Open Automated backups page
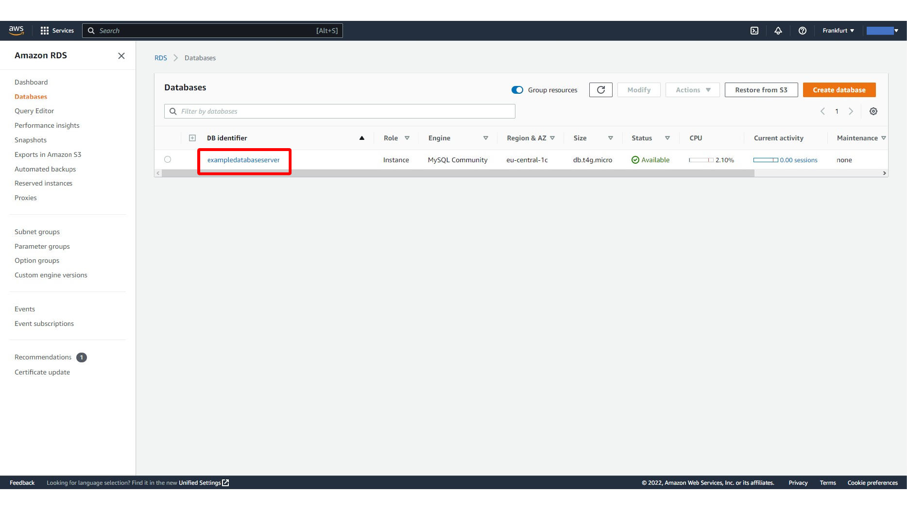 (x=45, y=169)
